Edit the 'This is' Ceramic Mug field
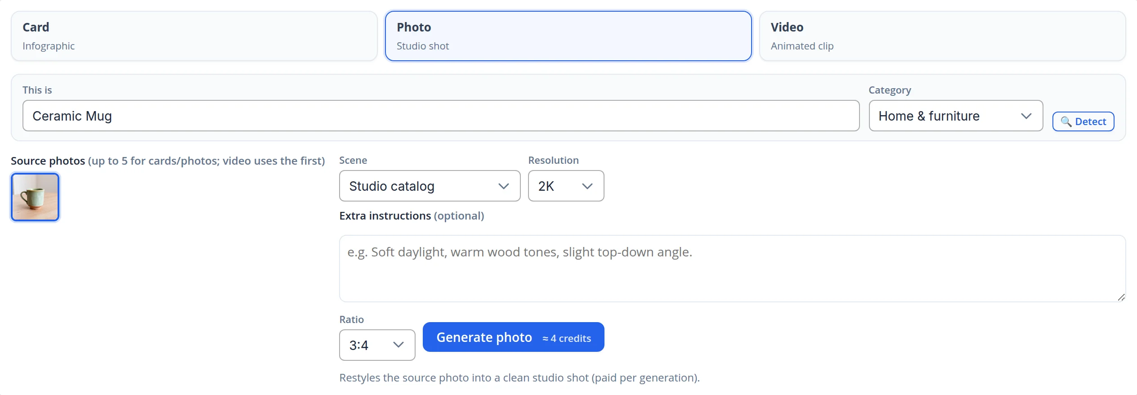 441,116
